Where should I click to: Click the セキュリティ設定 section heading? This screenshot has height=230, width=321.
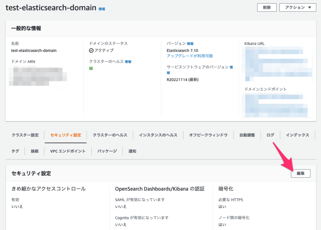pyautogui.click(x=31, y=173)
